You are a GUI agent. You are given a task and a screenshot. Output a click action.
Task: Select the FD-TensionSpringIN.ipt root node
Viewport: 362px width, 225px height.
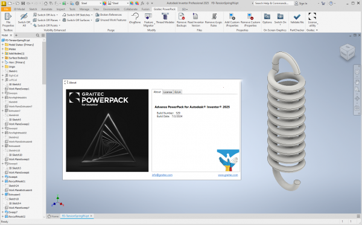tap(16, 41)
